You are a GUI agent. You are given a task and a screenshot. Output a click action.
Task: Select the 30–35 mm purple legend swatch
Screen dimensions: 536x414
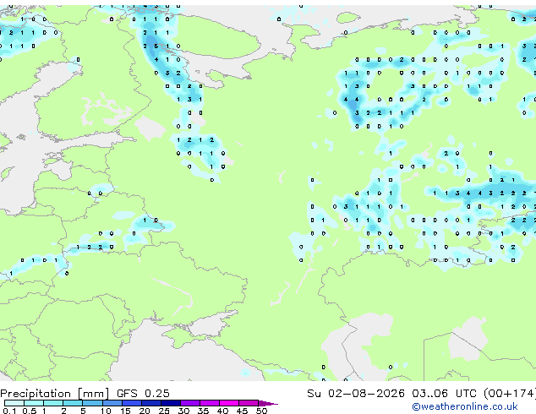click(x=190, y=403)
